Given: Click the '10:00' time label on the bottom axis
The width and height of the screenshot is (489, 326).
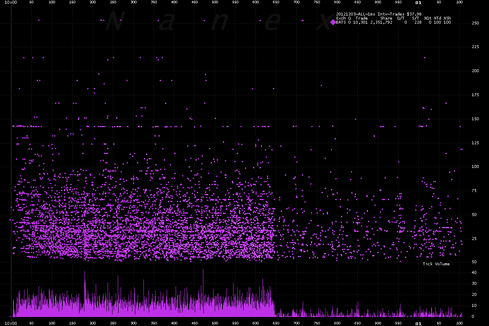Looking at the screenshot, I should [x=11, y=324].
